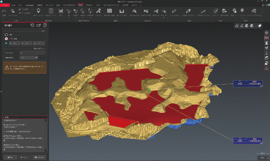Click the camera person icon on right toolbar

(x=267, y=43)
